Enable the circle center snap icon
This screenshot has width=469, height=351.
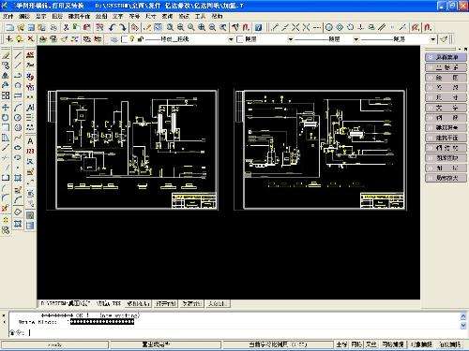coord(328,27)
